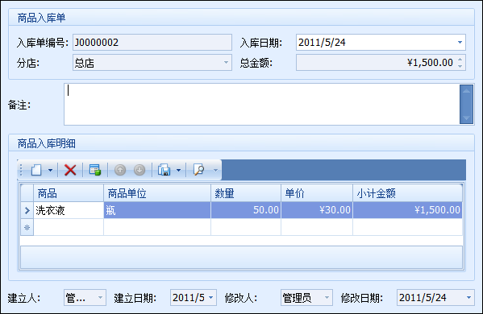Increase 总金额 with spinner up arrow
Image resolution: width=483 pixels, height=314 pixels.
(460, 60)
